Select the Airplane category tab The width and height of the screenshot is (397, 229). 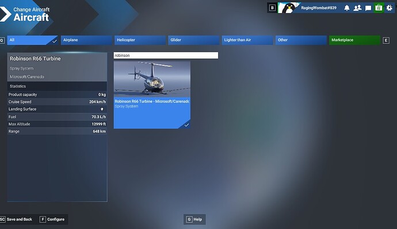(x=86, y=40)
